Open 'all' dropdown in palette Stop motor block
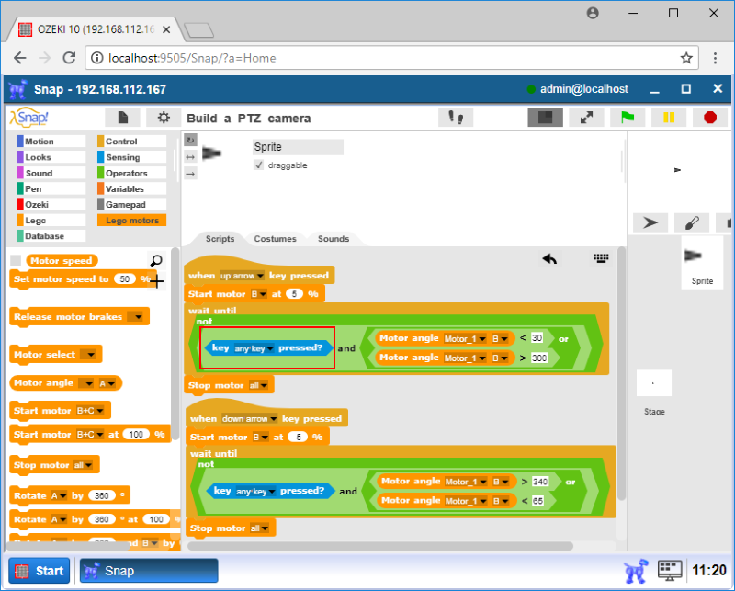735x591 pixels. [x=83, y=465]
